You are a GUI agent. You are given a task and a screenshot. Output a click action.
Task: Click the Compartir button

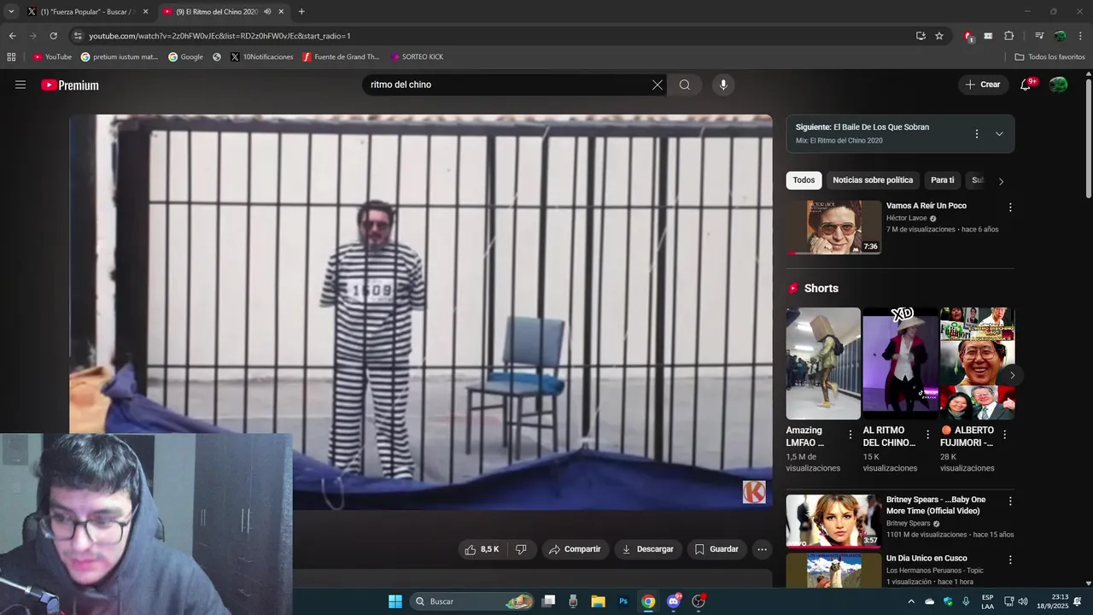pos(575,549)
